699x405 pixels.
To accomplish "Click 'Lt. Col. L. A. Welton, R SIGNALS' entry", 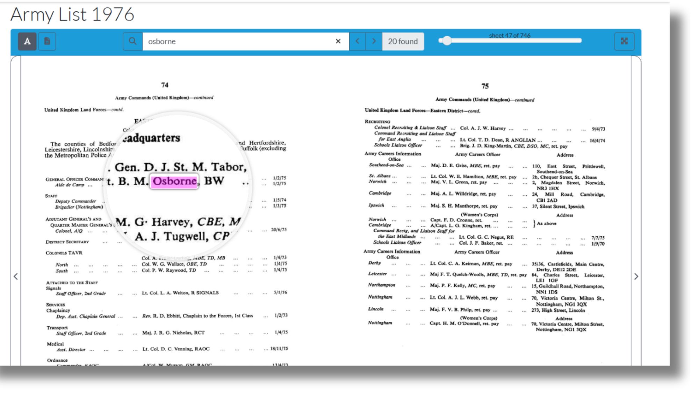I will click(180, 293).
